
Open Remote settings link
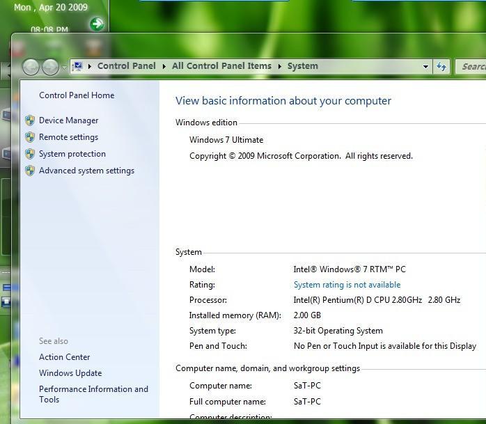pos(68,137)
